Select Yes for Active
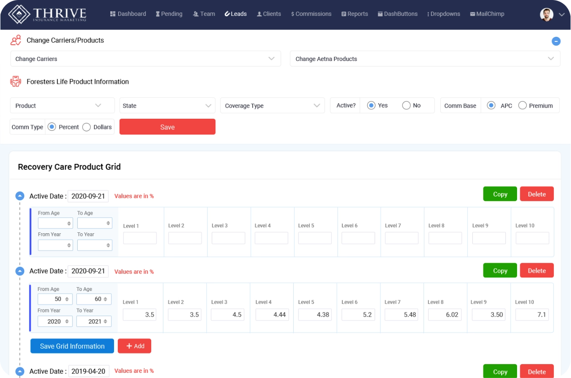Screen dimensions: 571x378 click(371, 105)
